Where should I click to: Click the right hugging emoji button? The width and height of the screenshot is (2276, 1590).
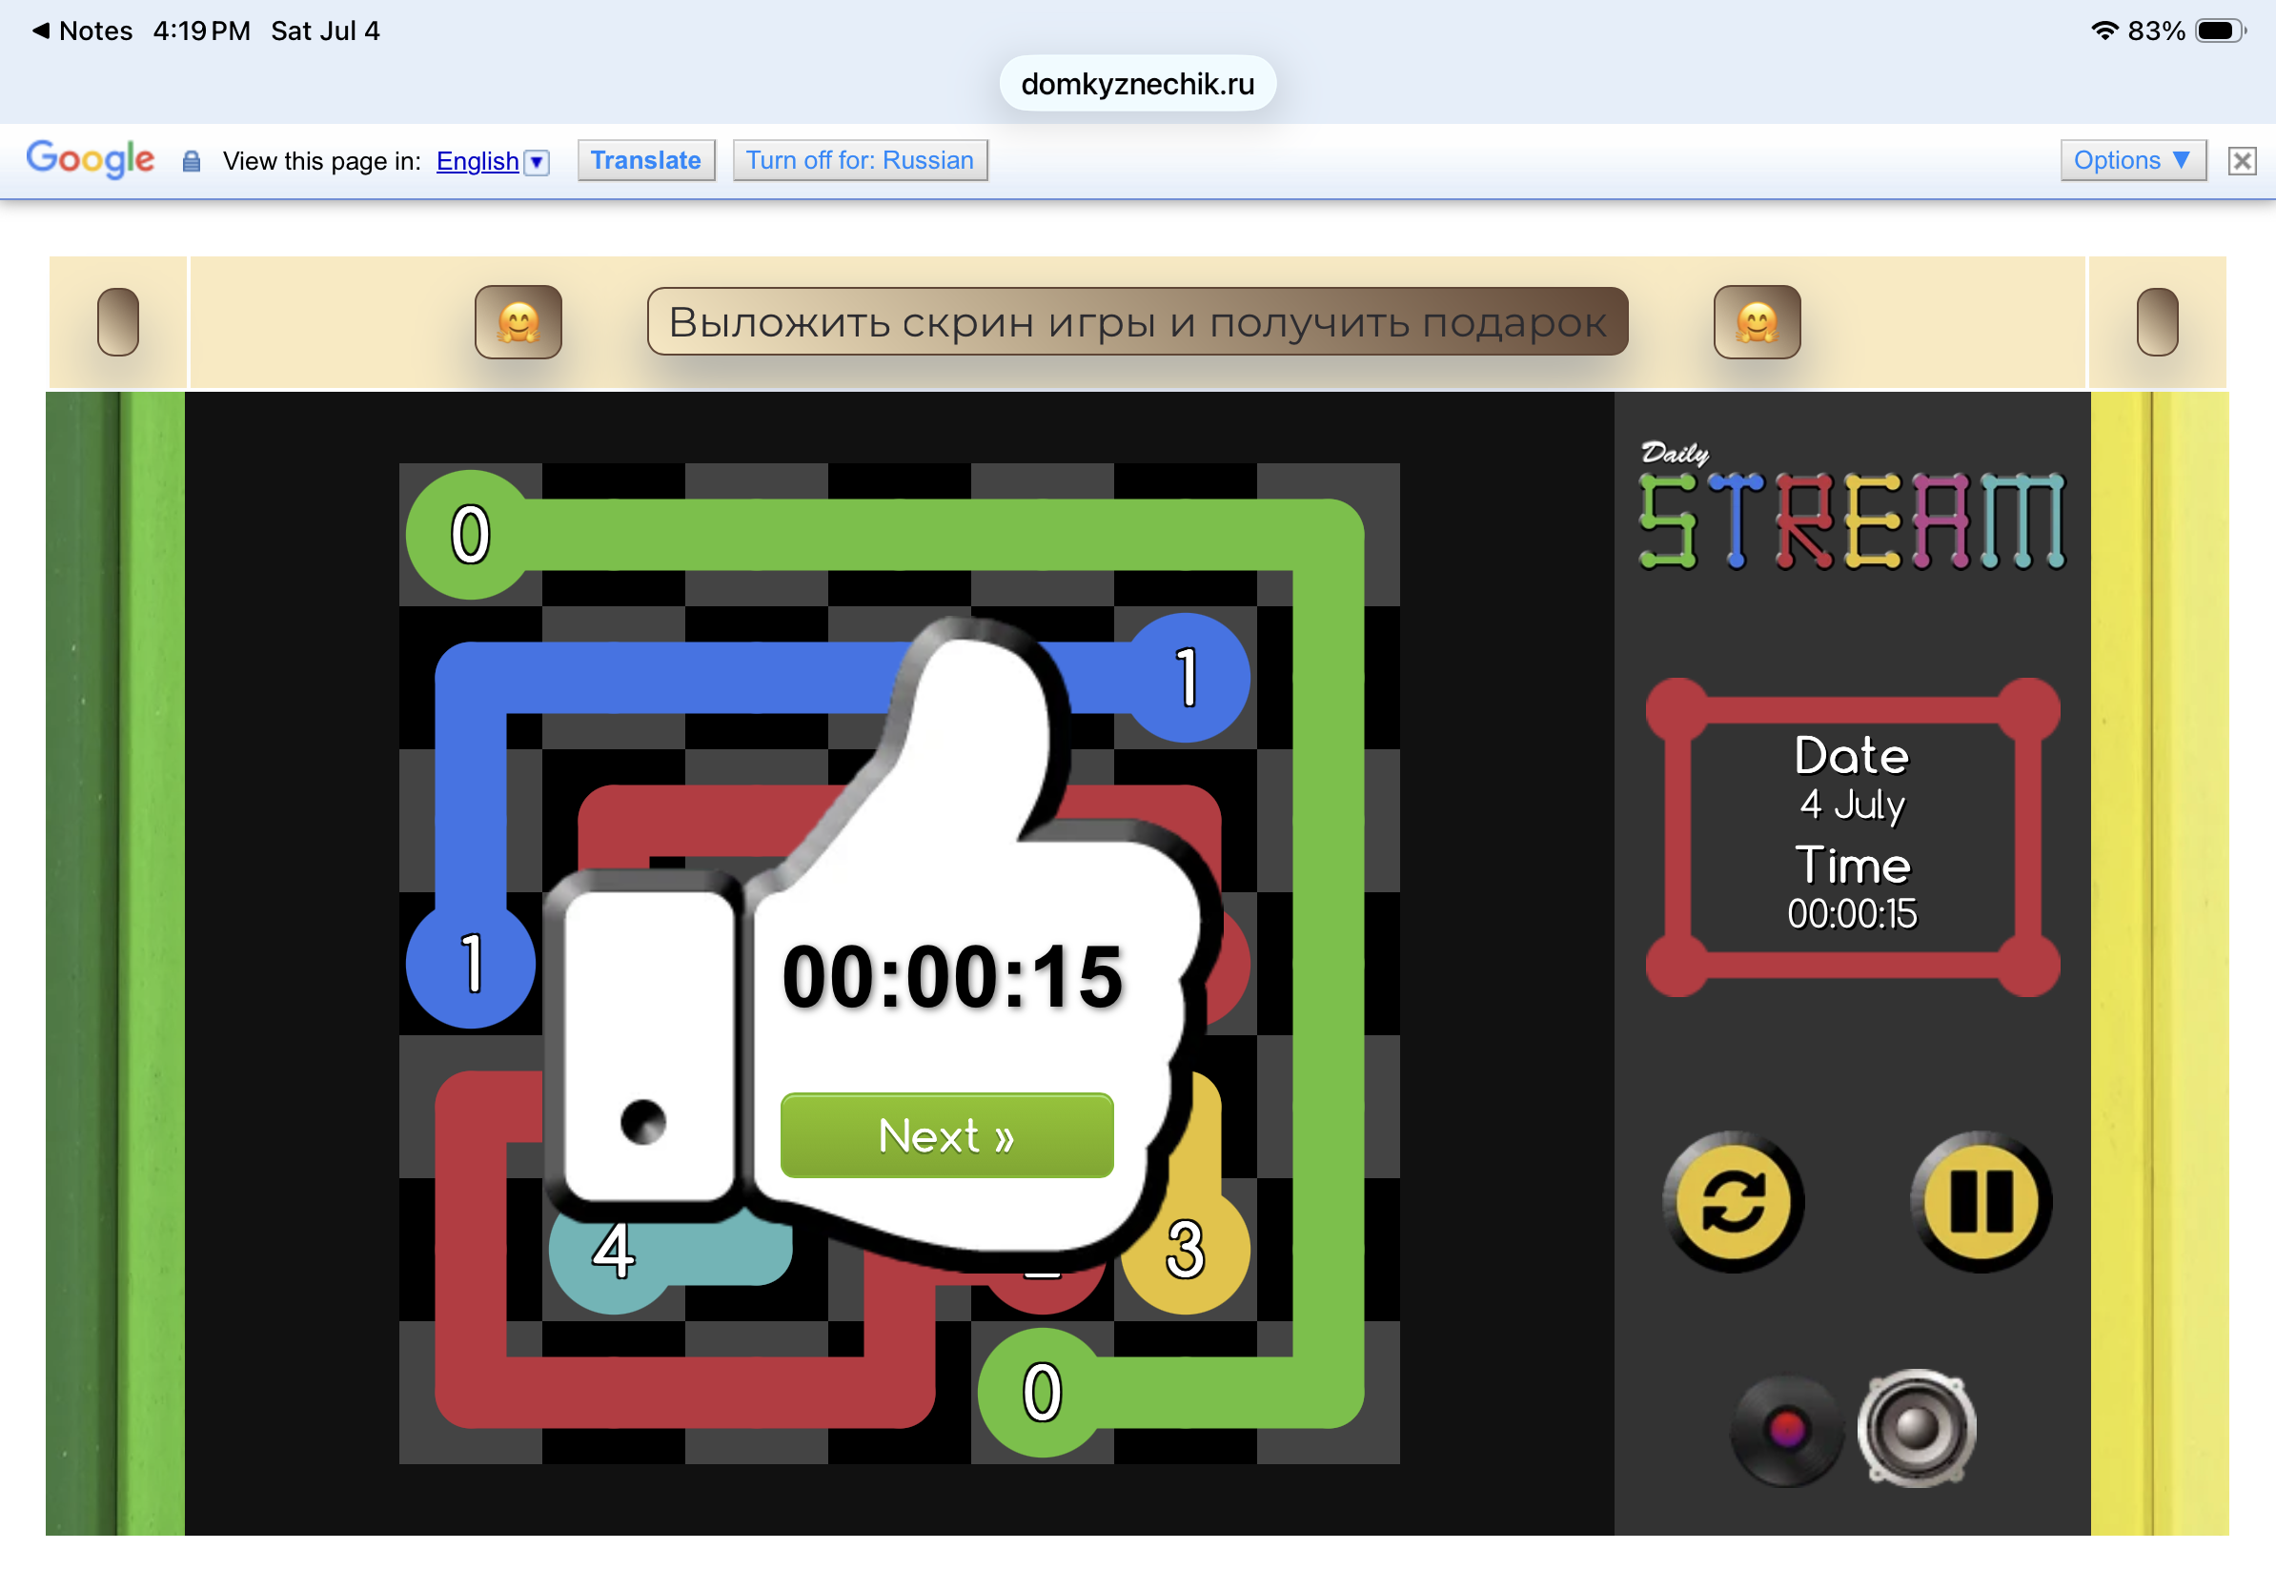tap(1757, 322)
